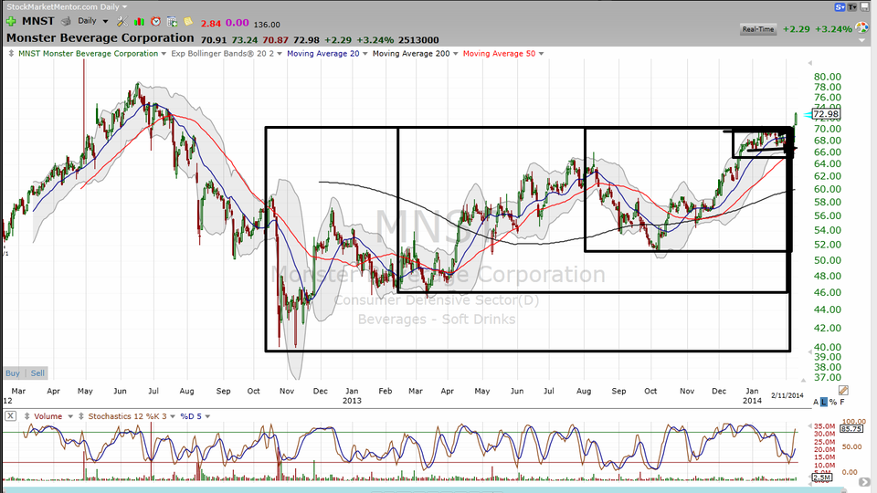877x493 pixels.
Task: Click the gray arrow button at bottom right
Action: (x=864, y=482)
